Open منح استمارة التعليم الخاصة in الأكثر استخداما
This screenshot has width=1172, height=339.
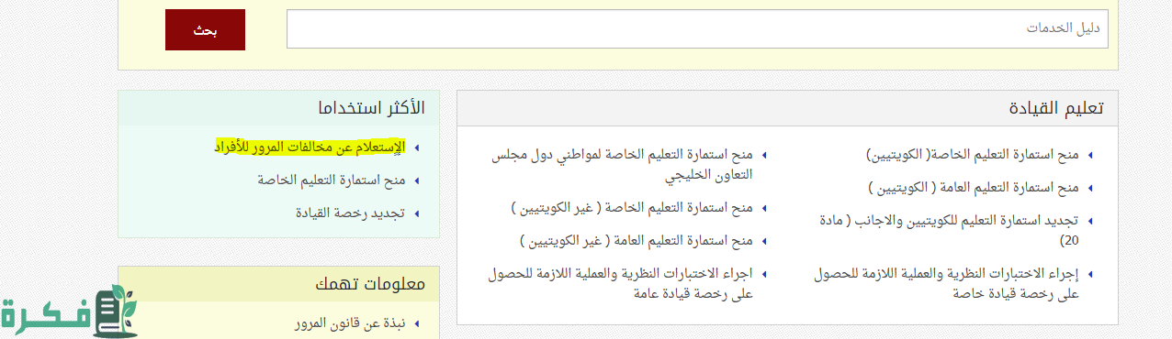332,180
